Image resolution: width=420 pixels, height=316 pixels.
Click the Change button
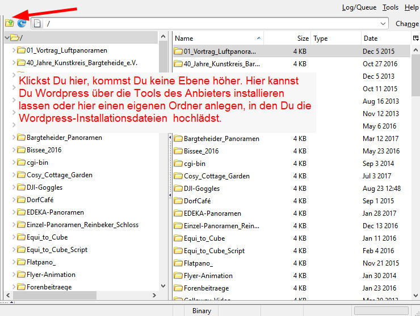point(406,24)
